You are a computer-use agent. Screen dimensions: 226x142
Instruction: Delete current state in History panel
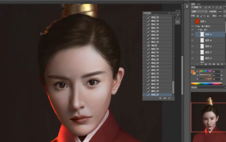pos(170,98)
